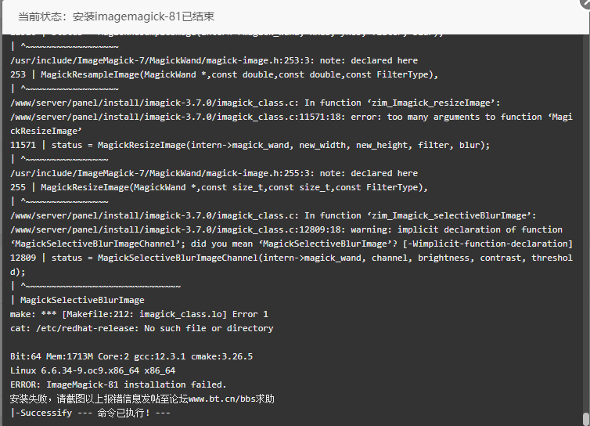Click the too many arguments error line
The width and height of the screenshot is (590, 426).
coord(291,124)
